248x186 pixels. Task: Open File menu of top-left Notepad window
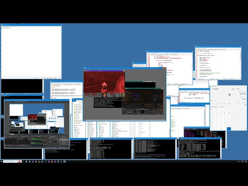pos(2,27)
